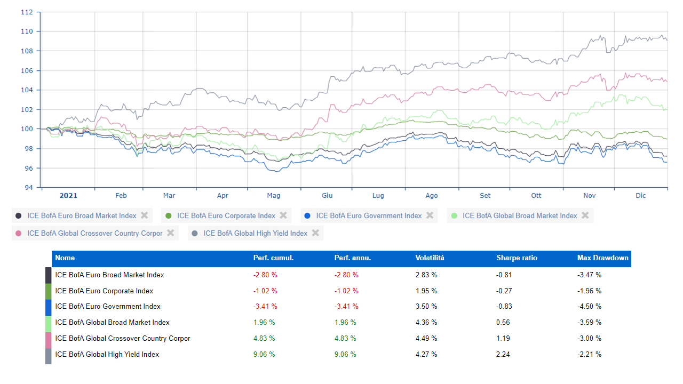Screen dimensions: 683x384
Task: Remove ICE BofA Euro Corporate Index series
Action: (x=283, y=215)
